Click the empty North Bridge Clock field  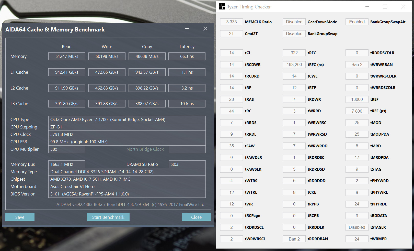tap(187, 149)
